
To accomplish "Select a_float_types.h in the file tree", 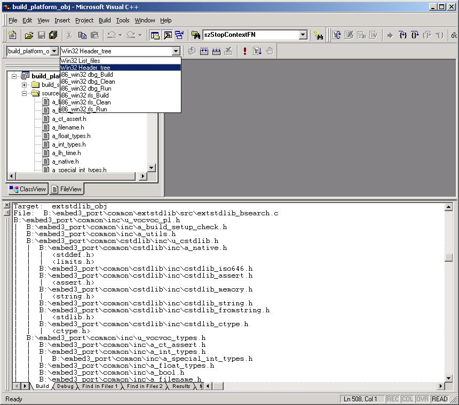I will [71, 136].
